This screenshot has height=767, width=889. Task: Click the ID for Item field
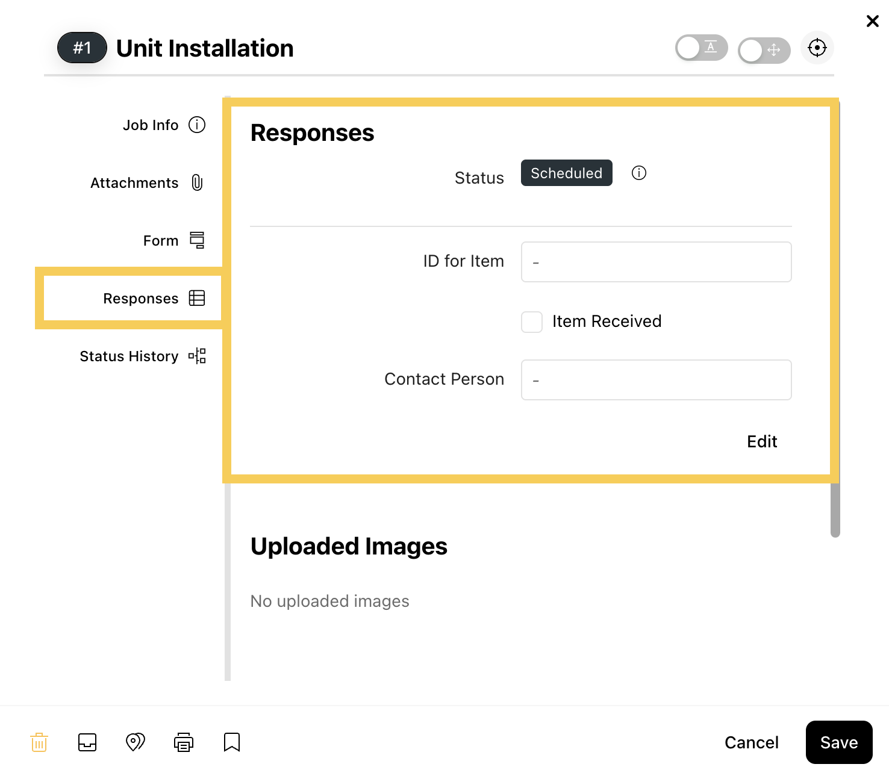click(x=657, y=262)
